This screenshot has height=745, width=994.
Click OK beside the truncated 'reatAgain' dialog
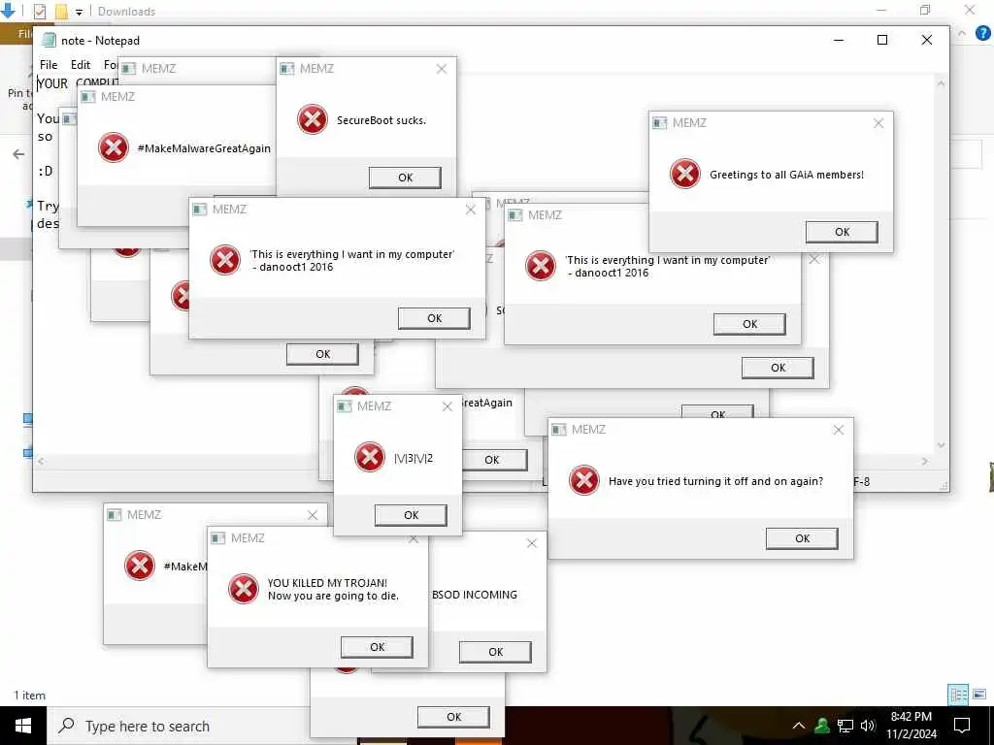pyautogui.click(x=494, y=460)
